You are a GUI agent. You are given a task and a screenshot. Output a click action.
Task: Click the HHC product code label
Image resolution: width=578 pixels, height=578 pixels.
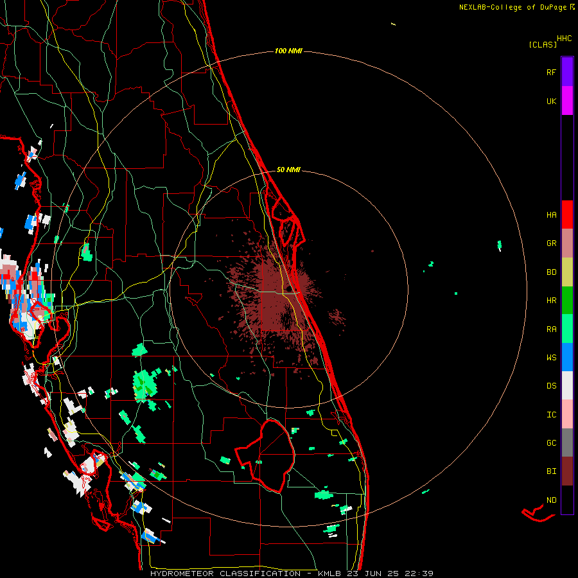tap(564, 39)
